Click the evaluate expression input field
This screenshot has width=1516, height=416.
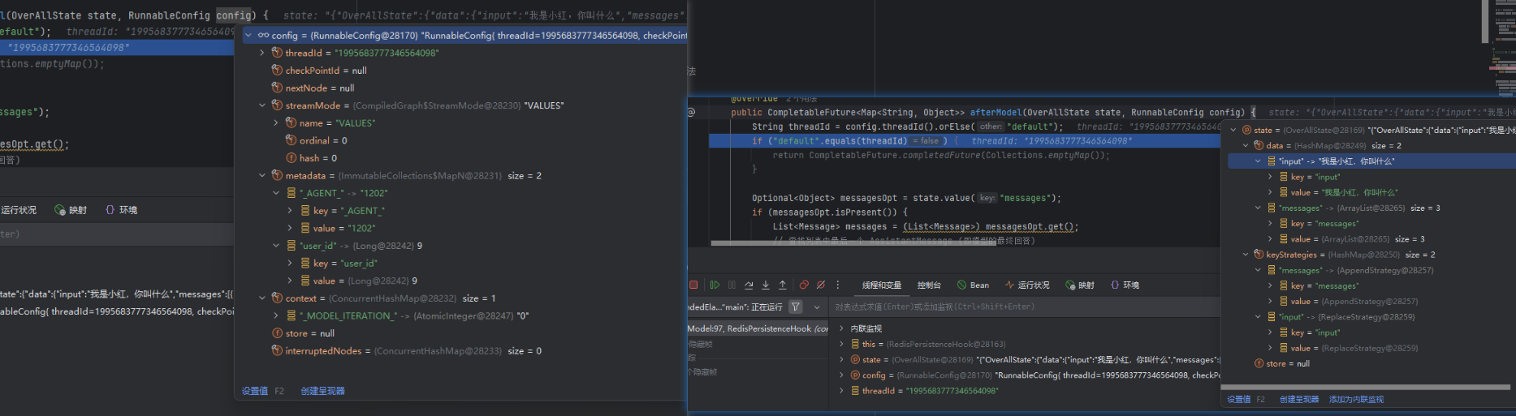point(1023,307)
